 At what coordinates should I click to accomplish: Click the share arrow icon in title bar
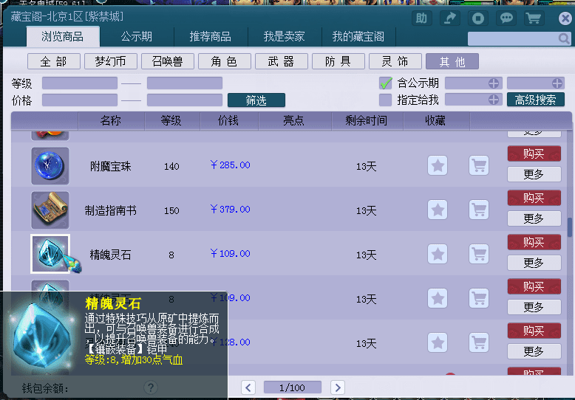point(449,18)
